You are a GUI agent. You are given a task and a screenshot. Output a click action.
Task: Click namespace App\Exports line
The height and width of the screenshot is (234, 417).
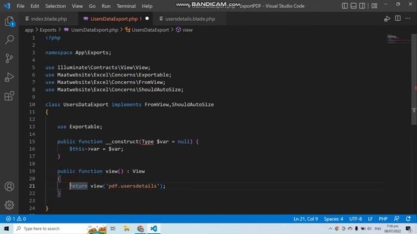78,53
